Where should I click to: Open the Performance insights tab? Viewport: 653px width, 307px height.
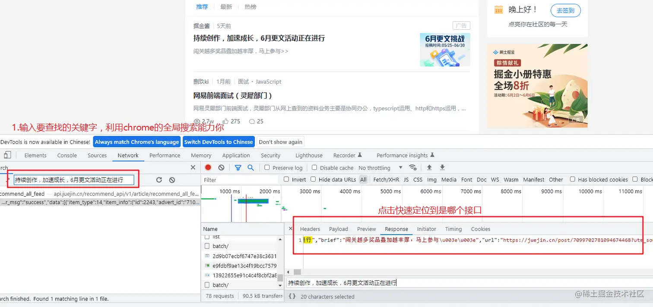pyautogui.click(x=405, y=155)
